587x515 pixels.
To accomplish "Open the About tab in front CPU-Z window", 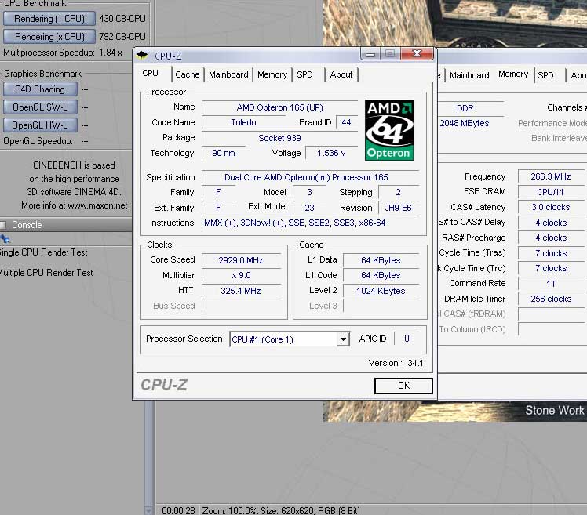I will (341, 74).
